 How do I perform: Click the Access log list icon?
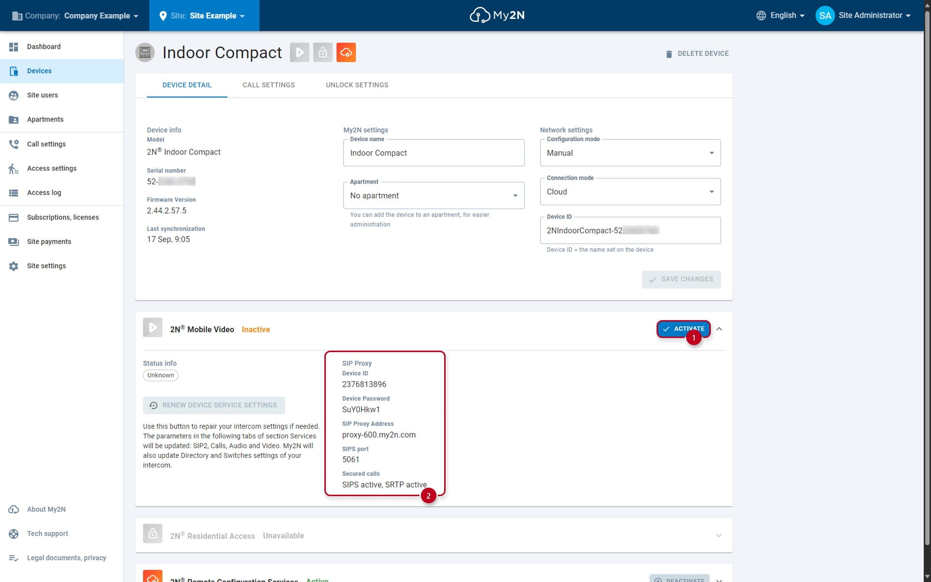pyautogui.click(x=14, y=193)
